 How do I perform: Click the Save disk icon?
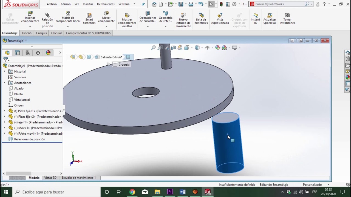click(181, 4)
